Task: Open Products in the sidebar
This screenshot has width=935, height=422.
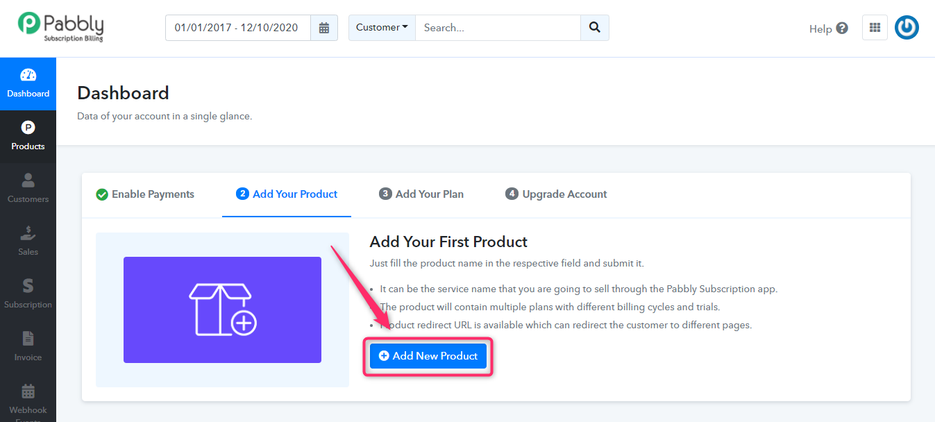Action: click(28, 137)
